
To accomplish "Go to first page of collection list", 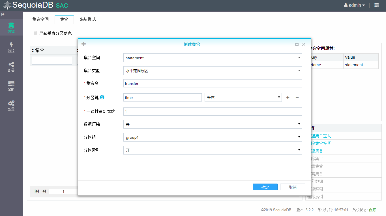I will pos(37,191).
